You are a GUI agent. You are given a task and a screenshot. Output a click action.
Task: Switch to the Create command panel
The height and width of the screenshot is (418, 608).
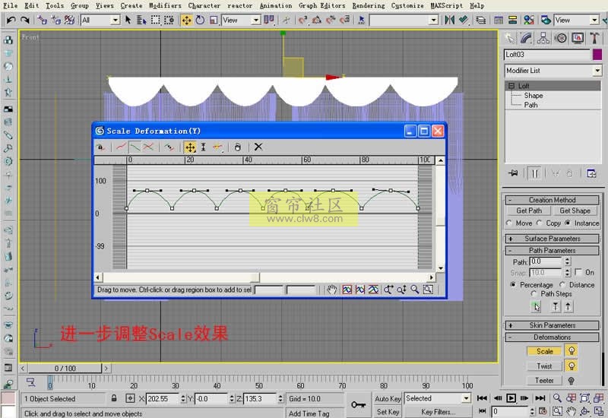[x=510, y=38]
